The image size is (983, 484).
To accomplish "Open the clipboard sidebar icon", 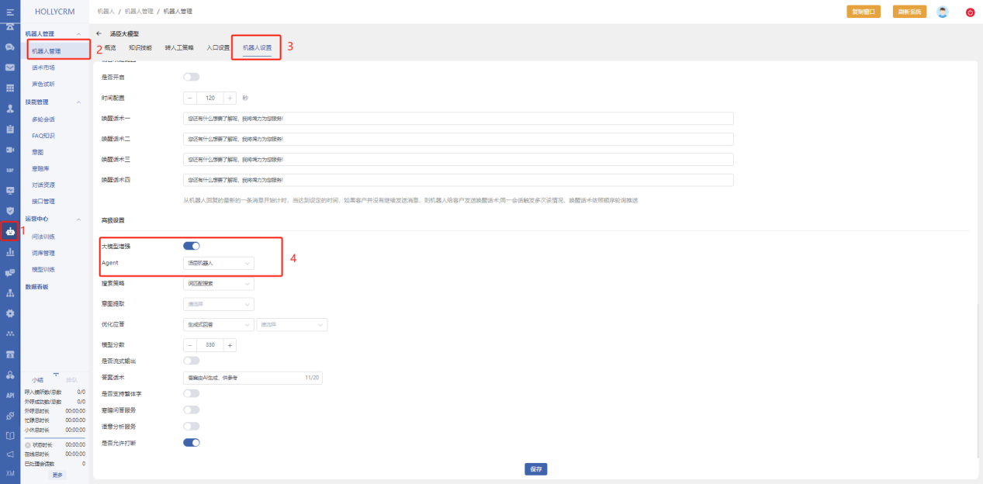I will 10,129.
